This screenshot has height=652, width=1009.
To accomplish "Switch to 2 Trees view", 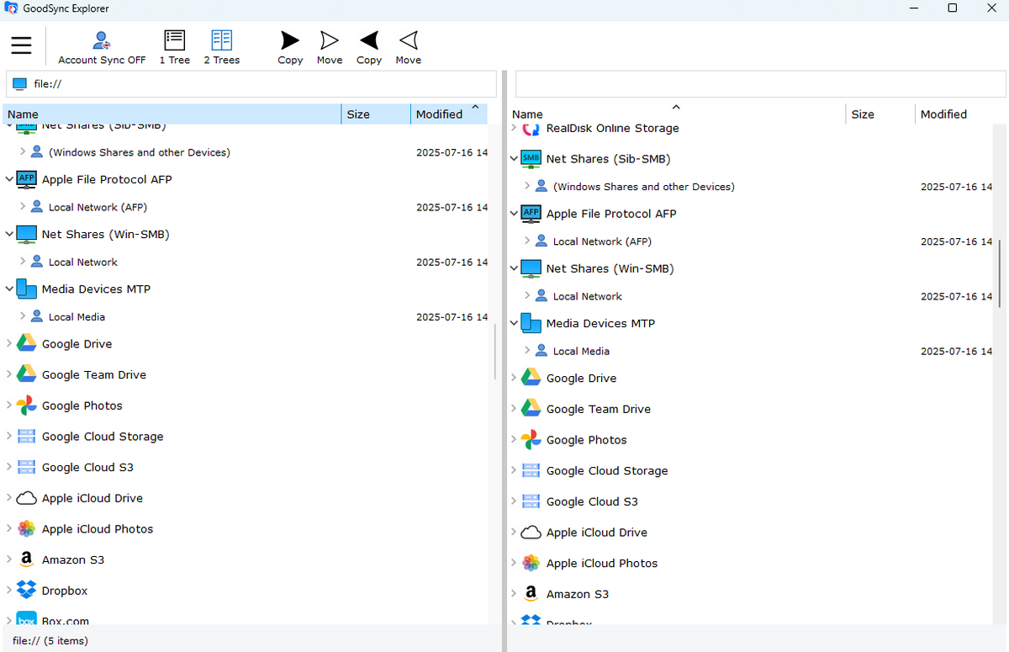I will [x=221, y=48].
